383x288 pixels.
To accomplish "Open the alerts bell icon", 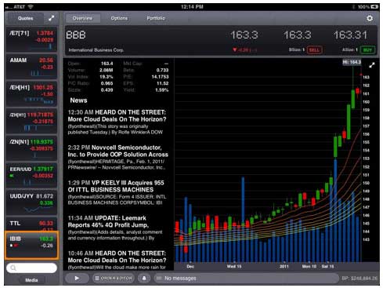I will click(144, 278).
